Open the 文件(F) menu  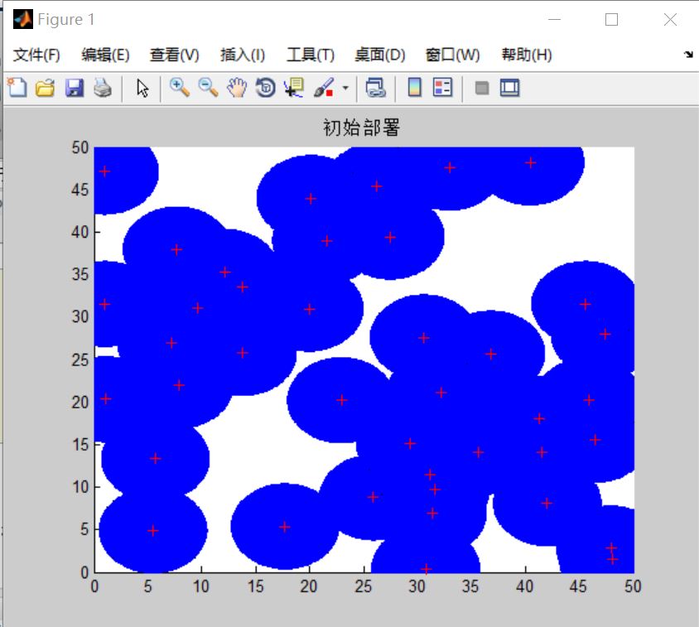point(36,55)
